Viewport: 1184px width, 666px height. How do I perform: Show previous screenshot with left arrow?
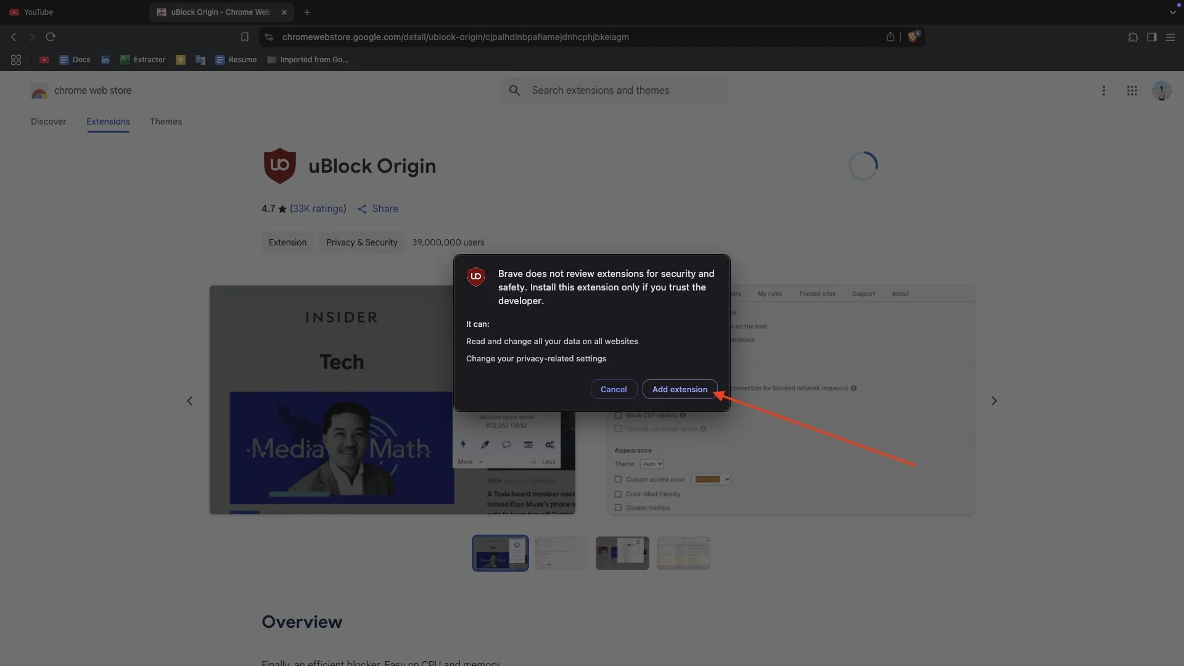click(190, 401)
